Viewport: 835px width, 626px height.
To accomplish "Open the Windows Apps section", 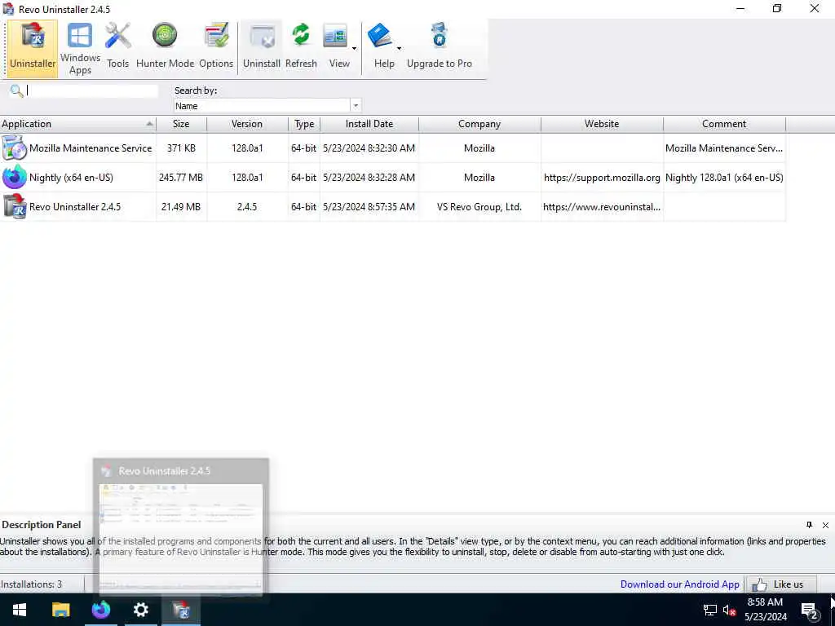I will click(80, 49).
